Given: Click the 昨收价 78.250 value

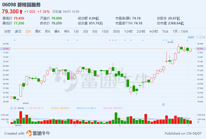Looking at the screenshot, I should [x=57, y=23].
